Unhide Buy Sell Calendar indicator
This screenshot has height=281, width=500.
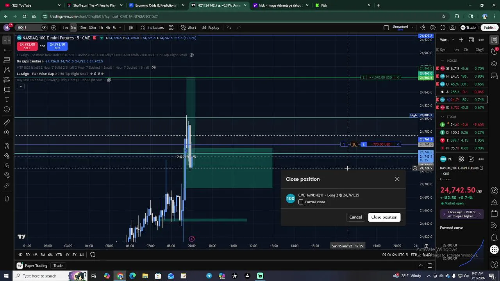(x=109, y=80)
